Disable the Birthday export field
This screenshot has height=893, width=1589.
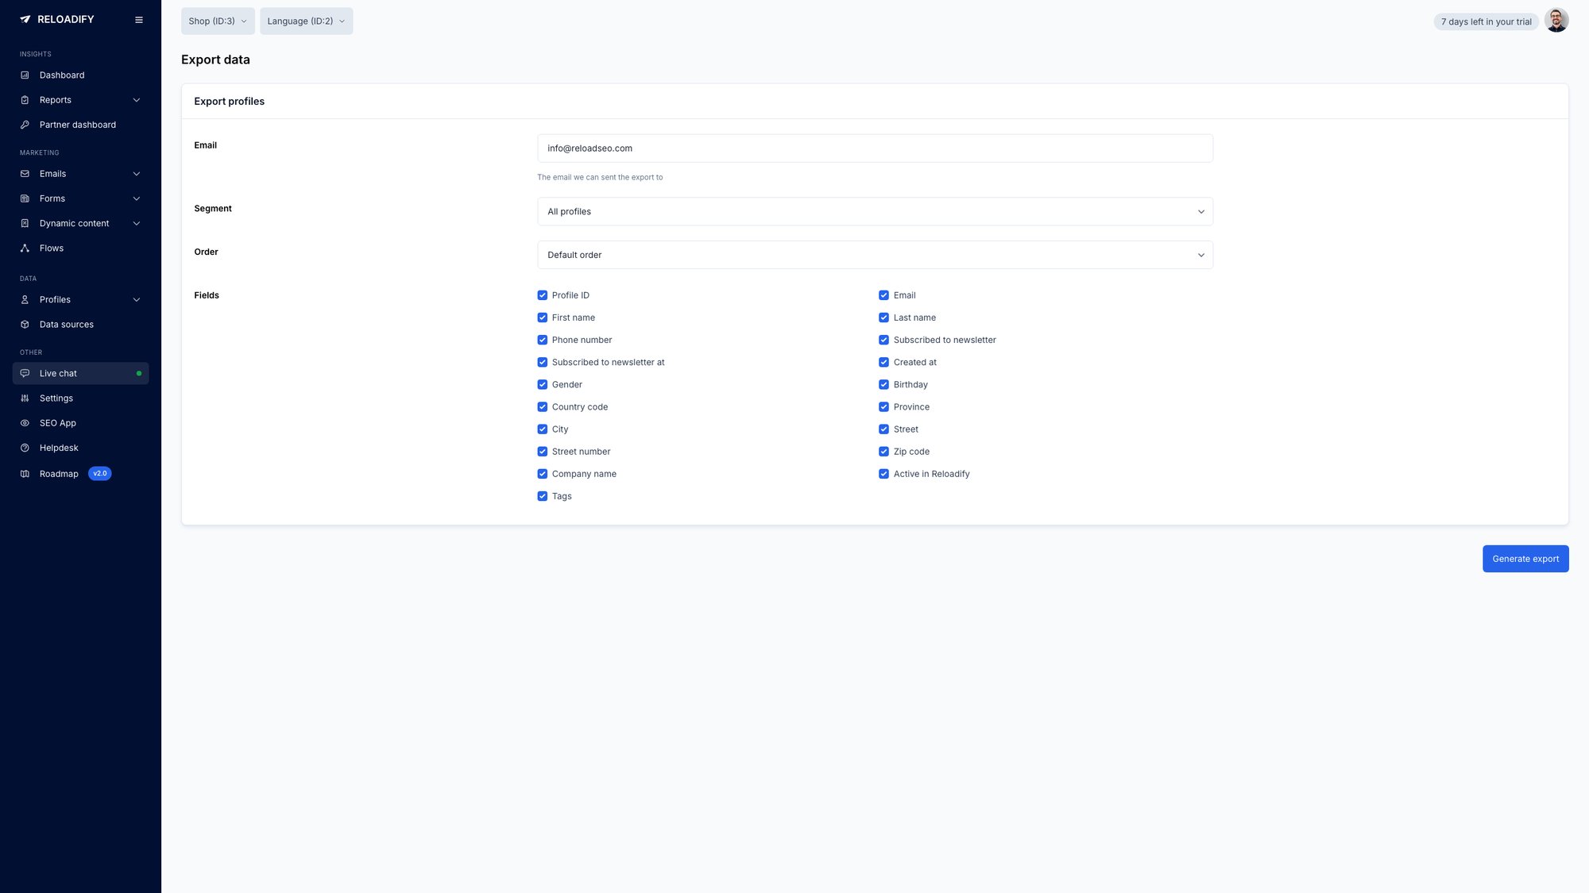pyautogui.click(x=884, y=384)
